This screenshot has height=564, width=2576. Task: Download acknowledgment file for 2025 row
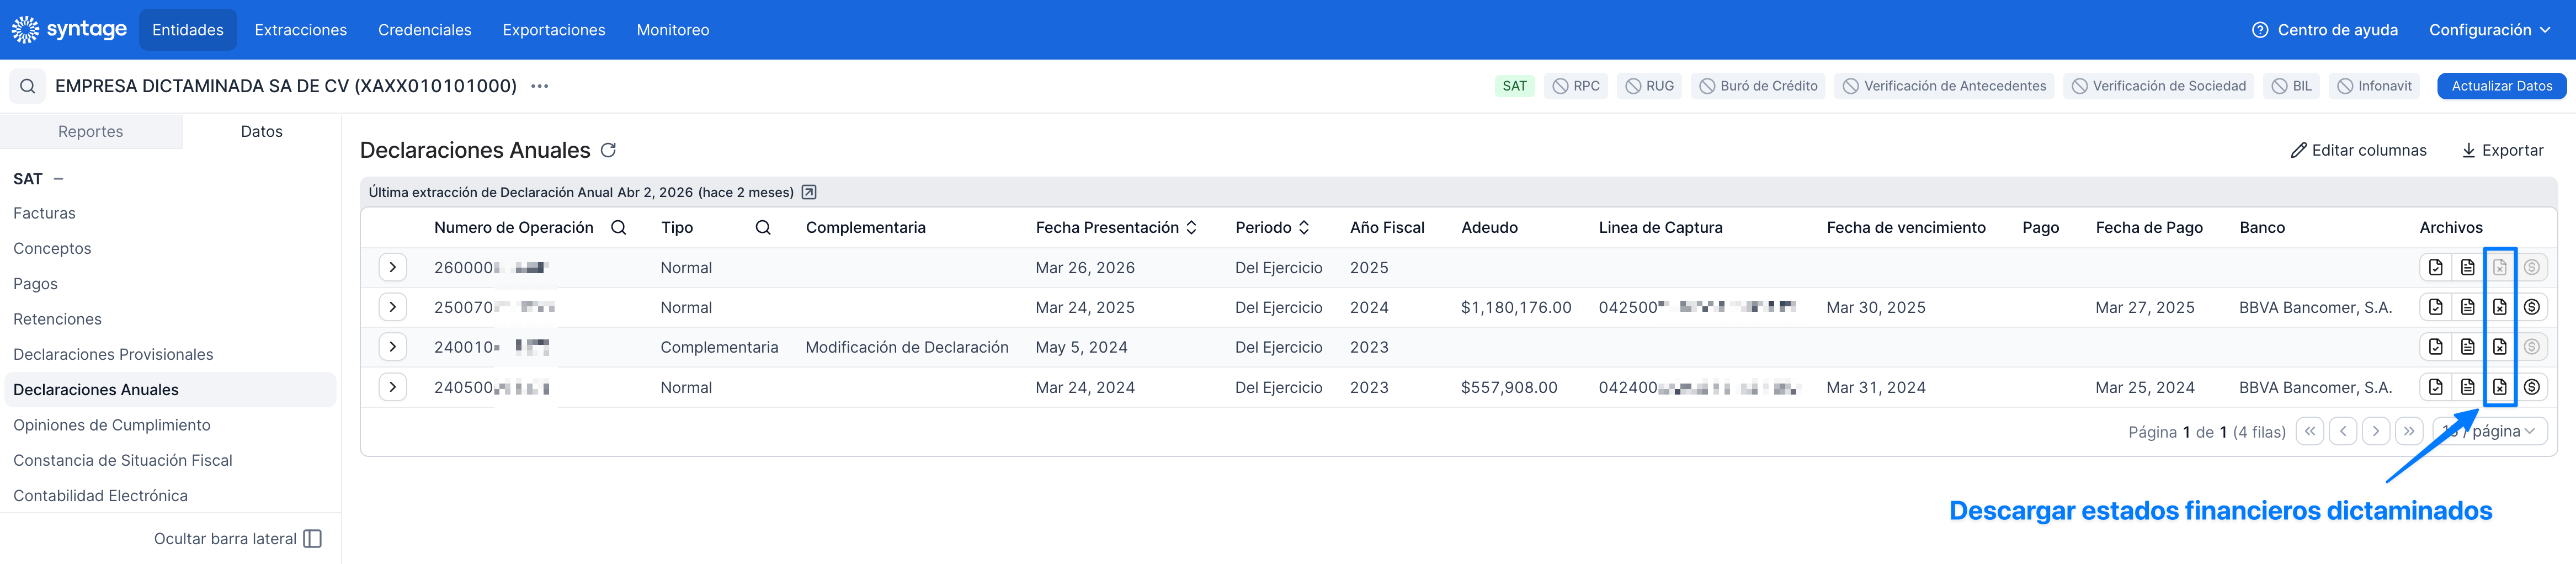tap(2435, 267)
